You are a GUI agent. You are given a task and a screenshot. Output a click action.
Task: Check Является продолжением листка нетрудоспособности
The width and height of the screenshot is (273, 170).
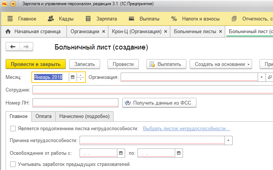(13, 129)
